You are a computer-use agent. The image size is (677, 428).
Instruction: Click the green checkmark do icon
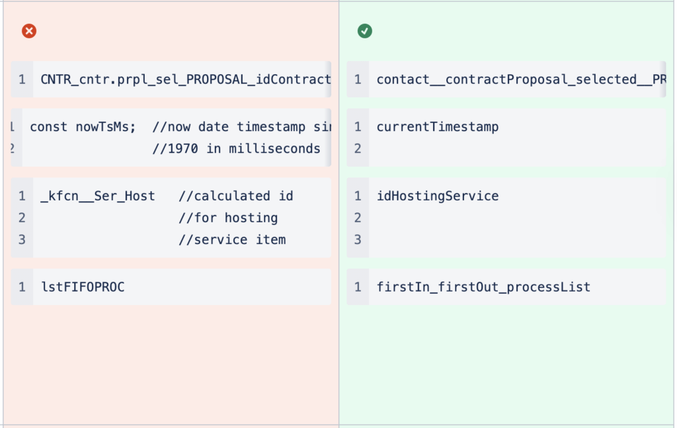pos(364,31)
